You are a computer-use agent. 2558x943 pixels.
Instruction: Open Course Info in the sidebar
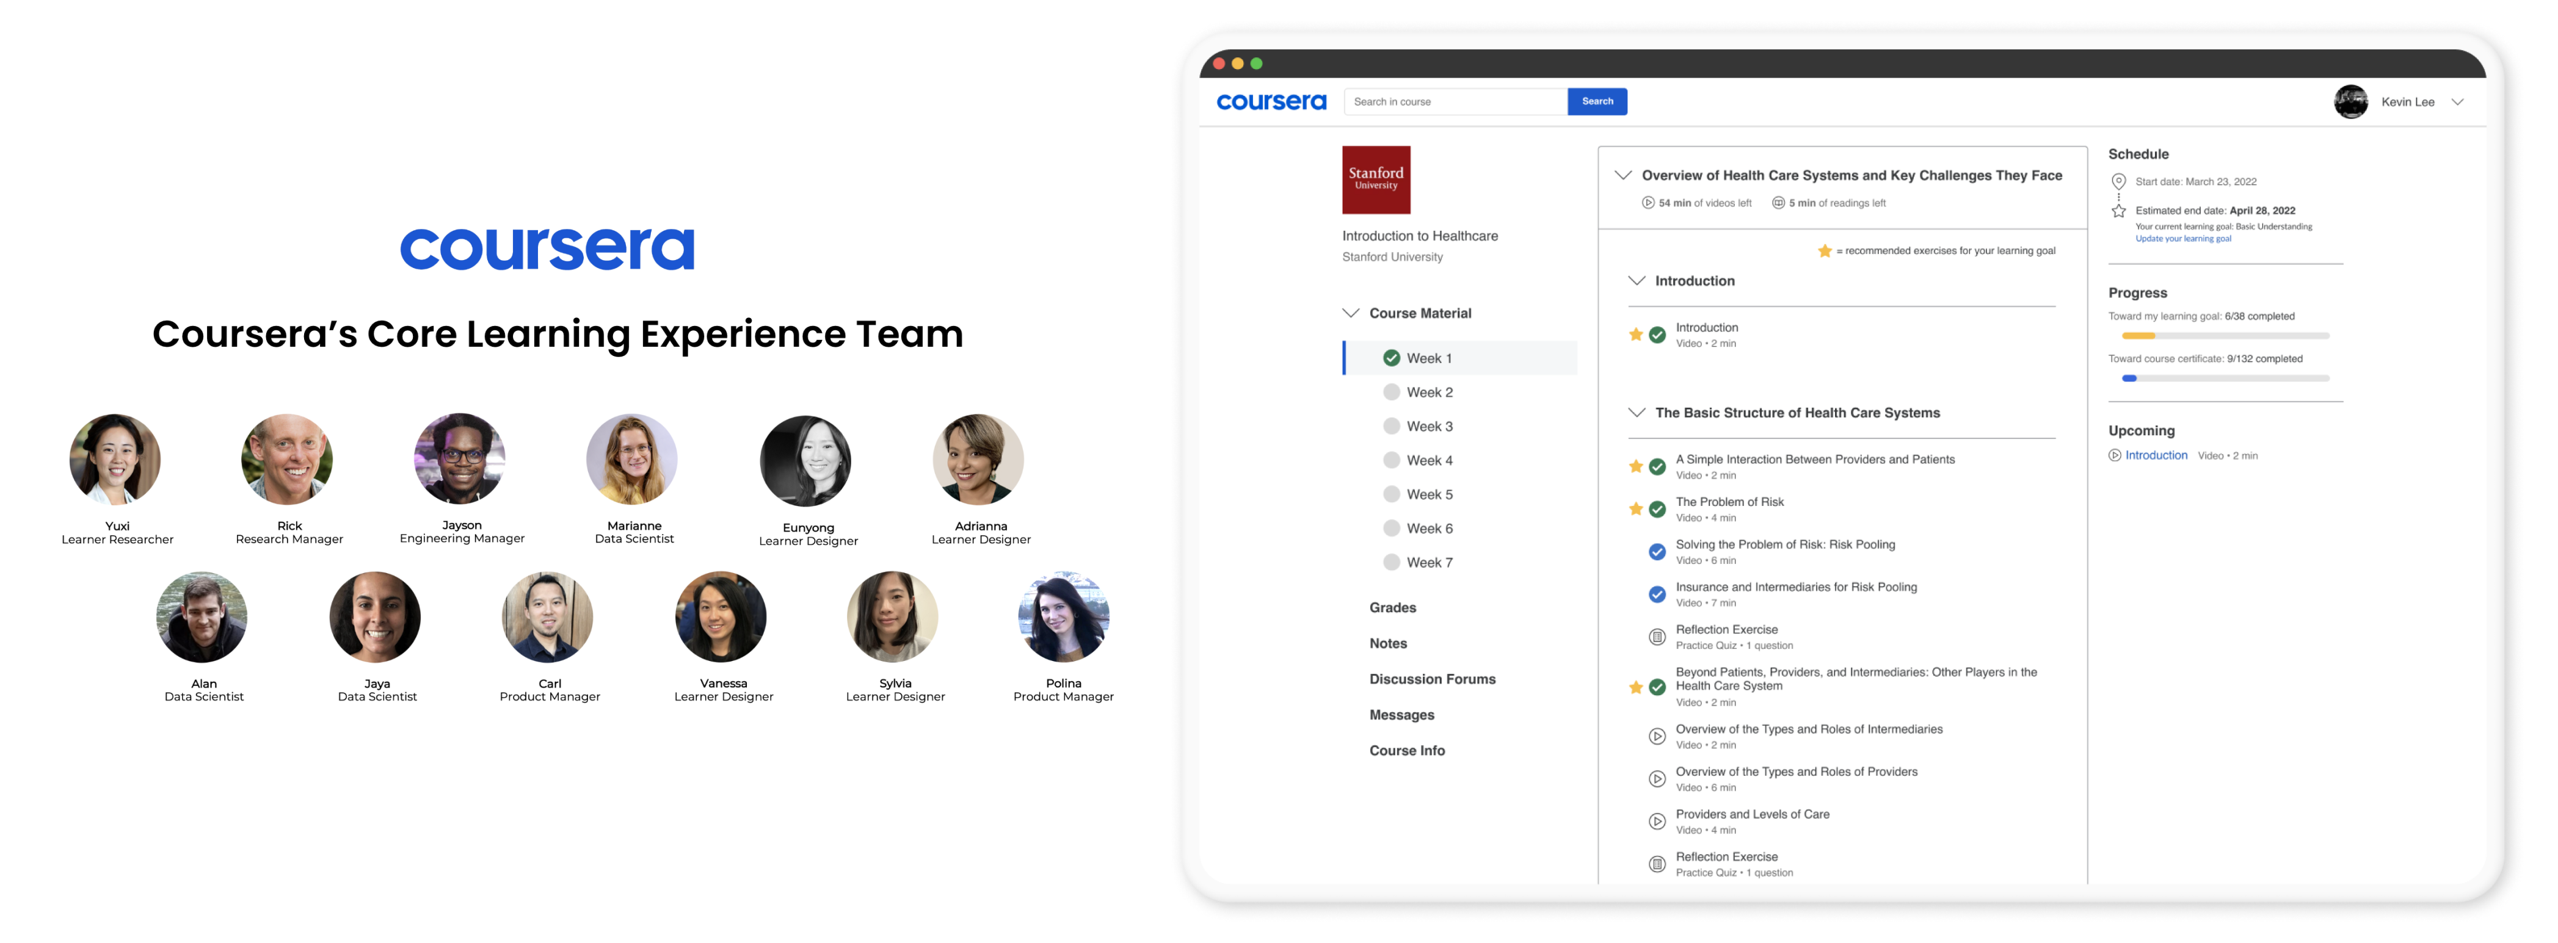pyautogui.click(x=1407, y=750)
